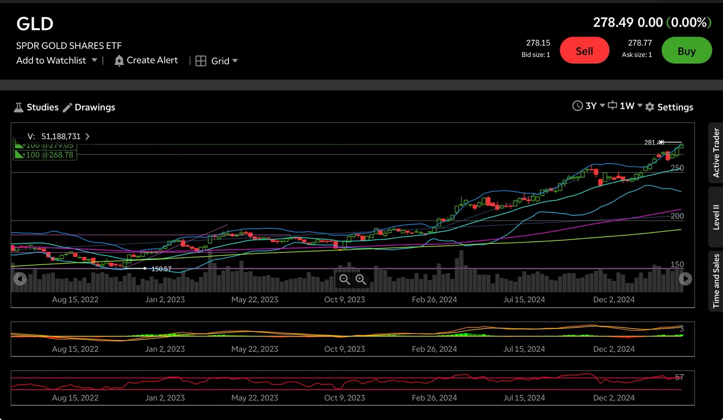
Task: Click Oct 9, 2023 date on main chart axis
Action: (x=345, y=300)
